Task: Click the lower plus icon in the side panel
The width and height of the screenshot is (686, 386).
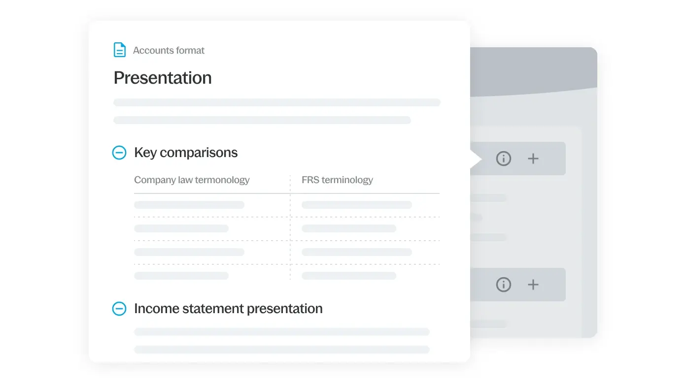Action: (533, 285)
